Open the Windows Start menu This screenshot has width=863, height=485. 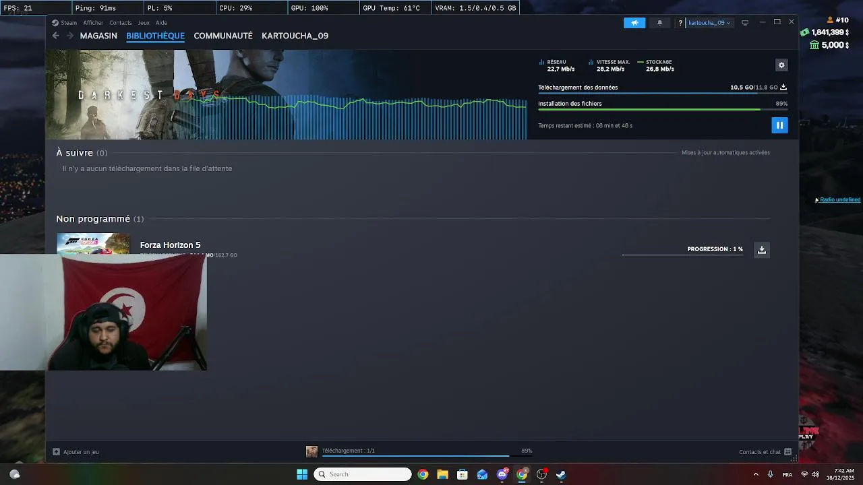click(x=302, y=474)
